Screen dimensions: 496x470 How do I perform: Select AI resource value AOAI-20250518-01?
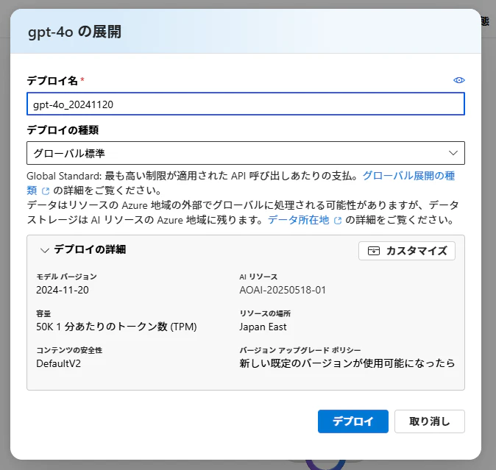coord(283,290)
